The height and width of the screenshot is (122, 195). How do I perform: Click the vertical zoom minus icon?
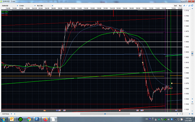[x=192, y=111]
